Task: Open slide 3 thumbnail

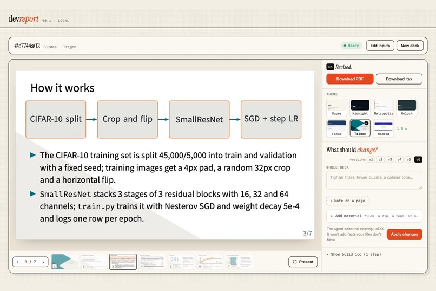Action: (x=123, y=262)
